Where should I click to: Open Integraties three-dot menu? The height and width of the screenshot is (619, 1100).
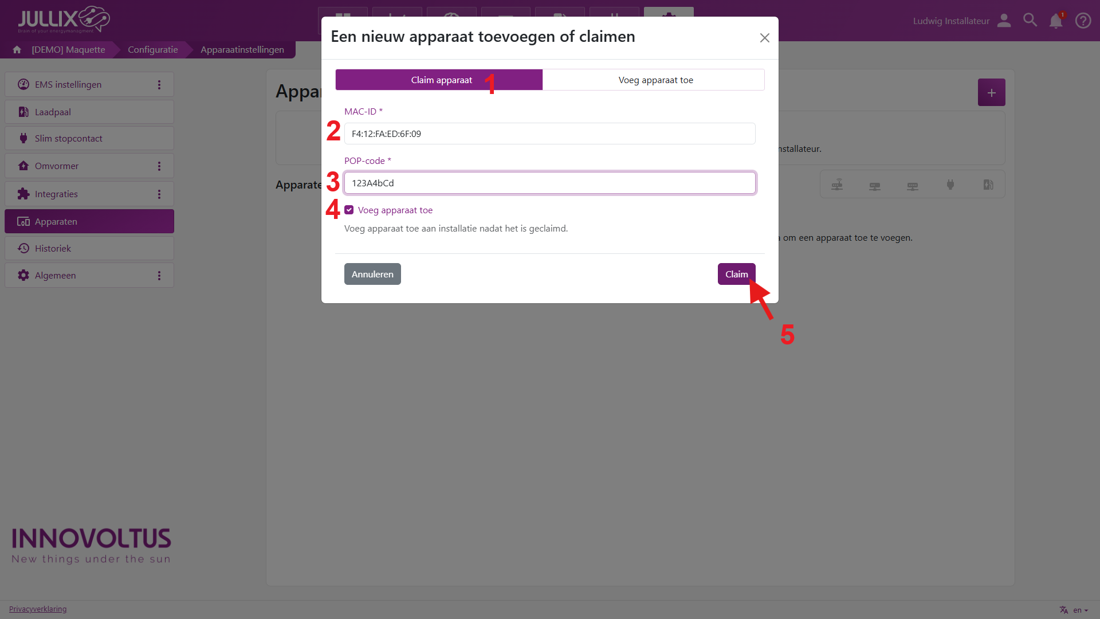click(x=159, y=194)
